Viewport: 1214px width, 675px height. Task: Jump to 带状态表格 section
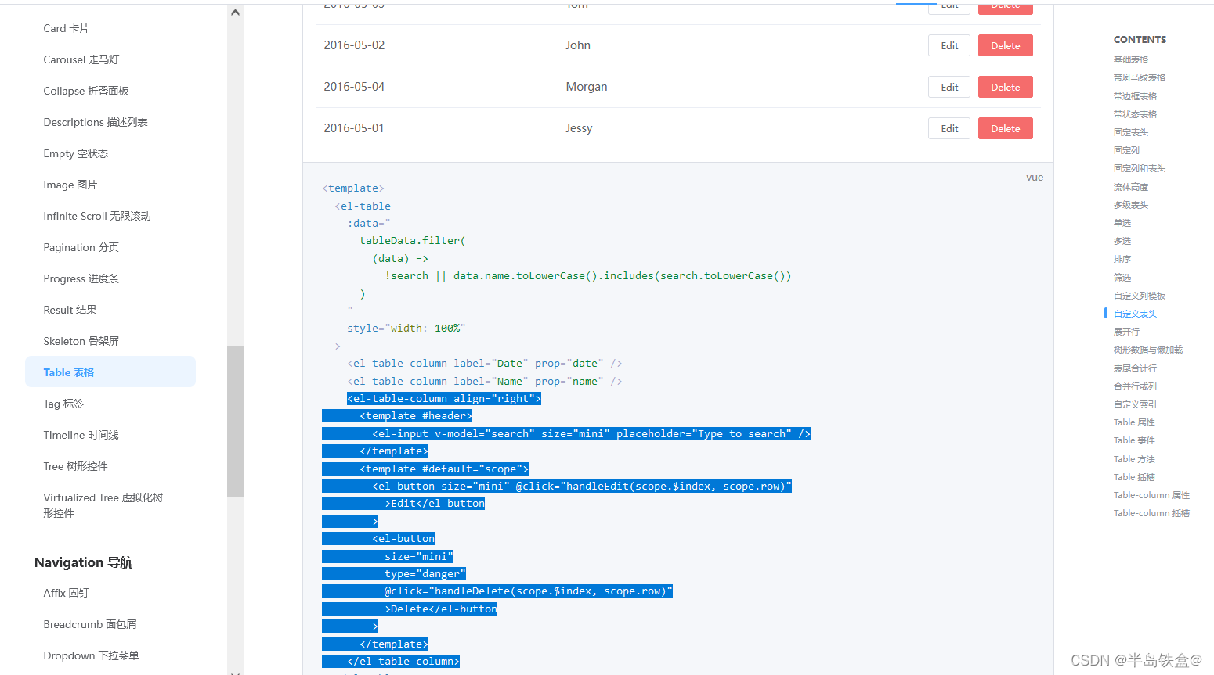(x=1135, y=114)
